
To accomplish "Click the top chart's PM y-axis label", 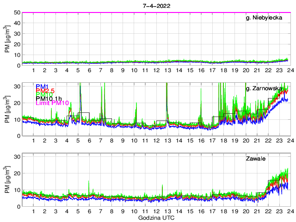I will 7,39.
